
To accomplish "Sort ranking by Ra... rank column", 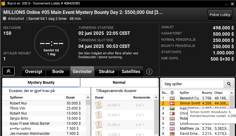I will coord(165,93).
